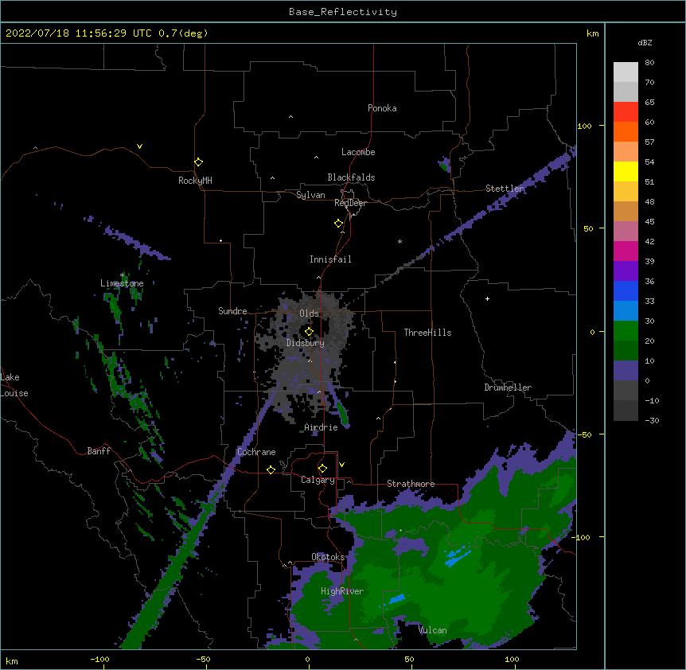Click the white asterisk above Limestone label
The width and height of the screenshot is (686, 670).
click(122, 275)
